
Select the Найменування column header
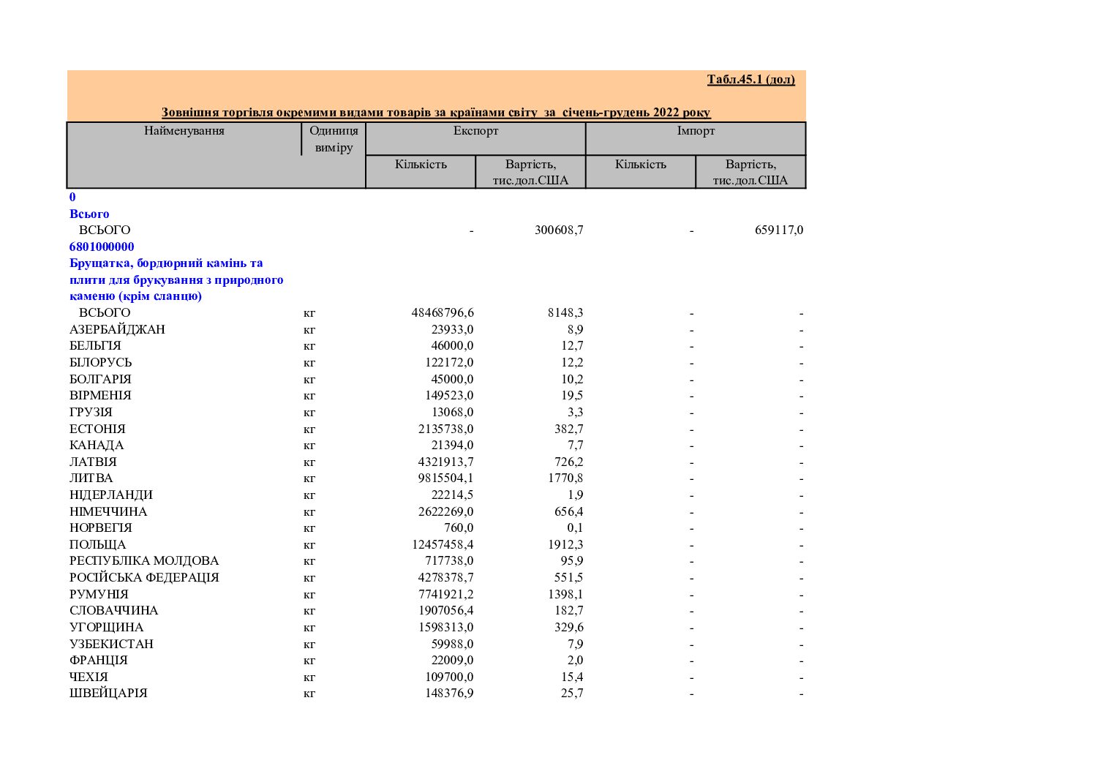click(184, 131)
